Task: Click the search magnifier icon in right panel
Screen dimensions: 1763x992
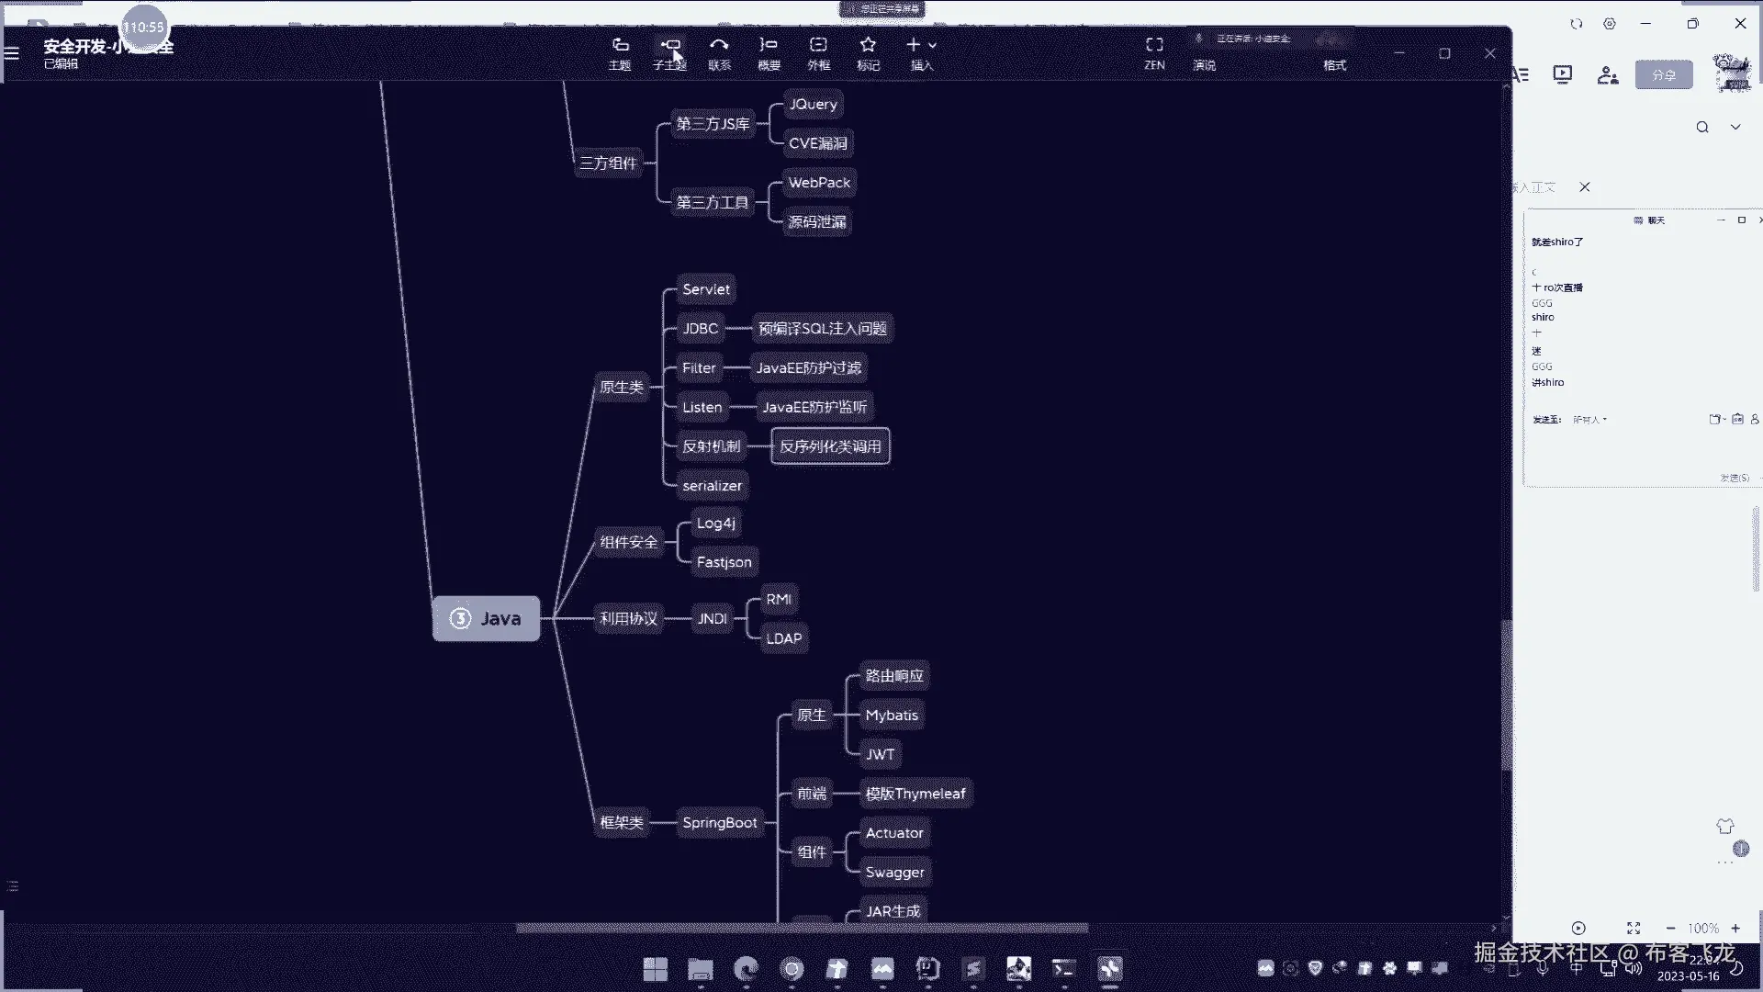Action: pyautogui.click(x=1702, y=127)
